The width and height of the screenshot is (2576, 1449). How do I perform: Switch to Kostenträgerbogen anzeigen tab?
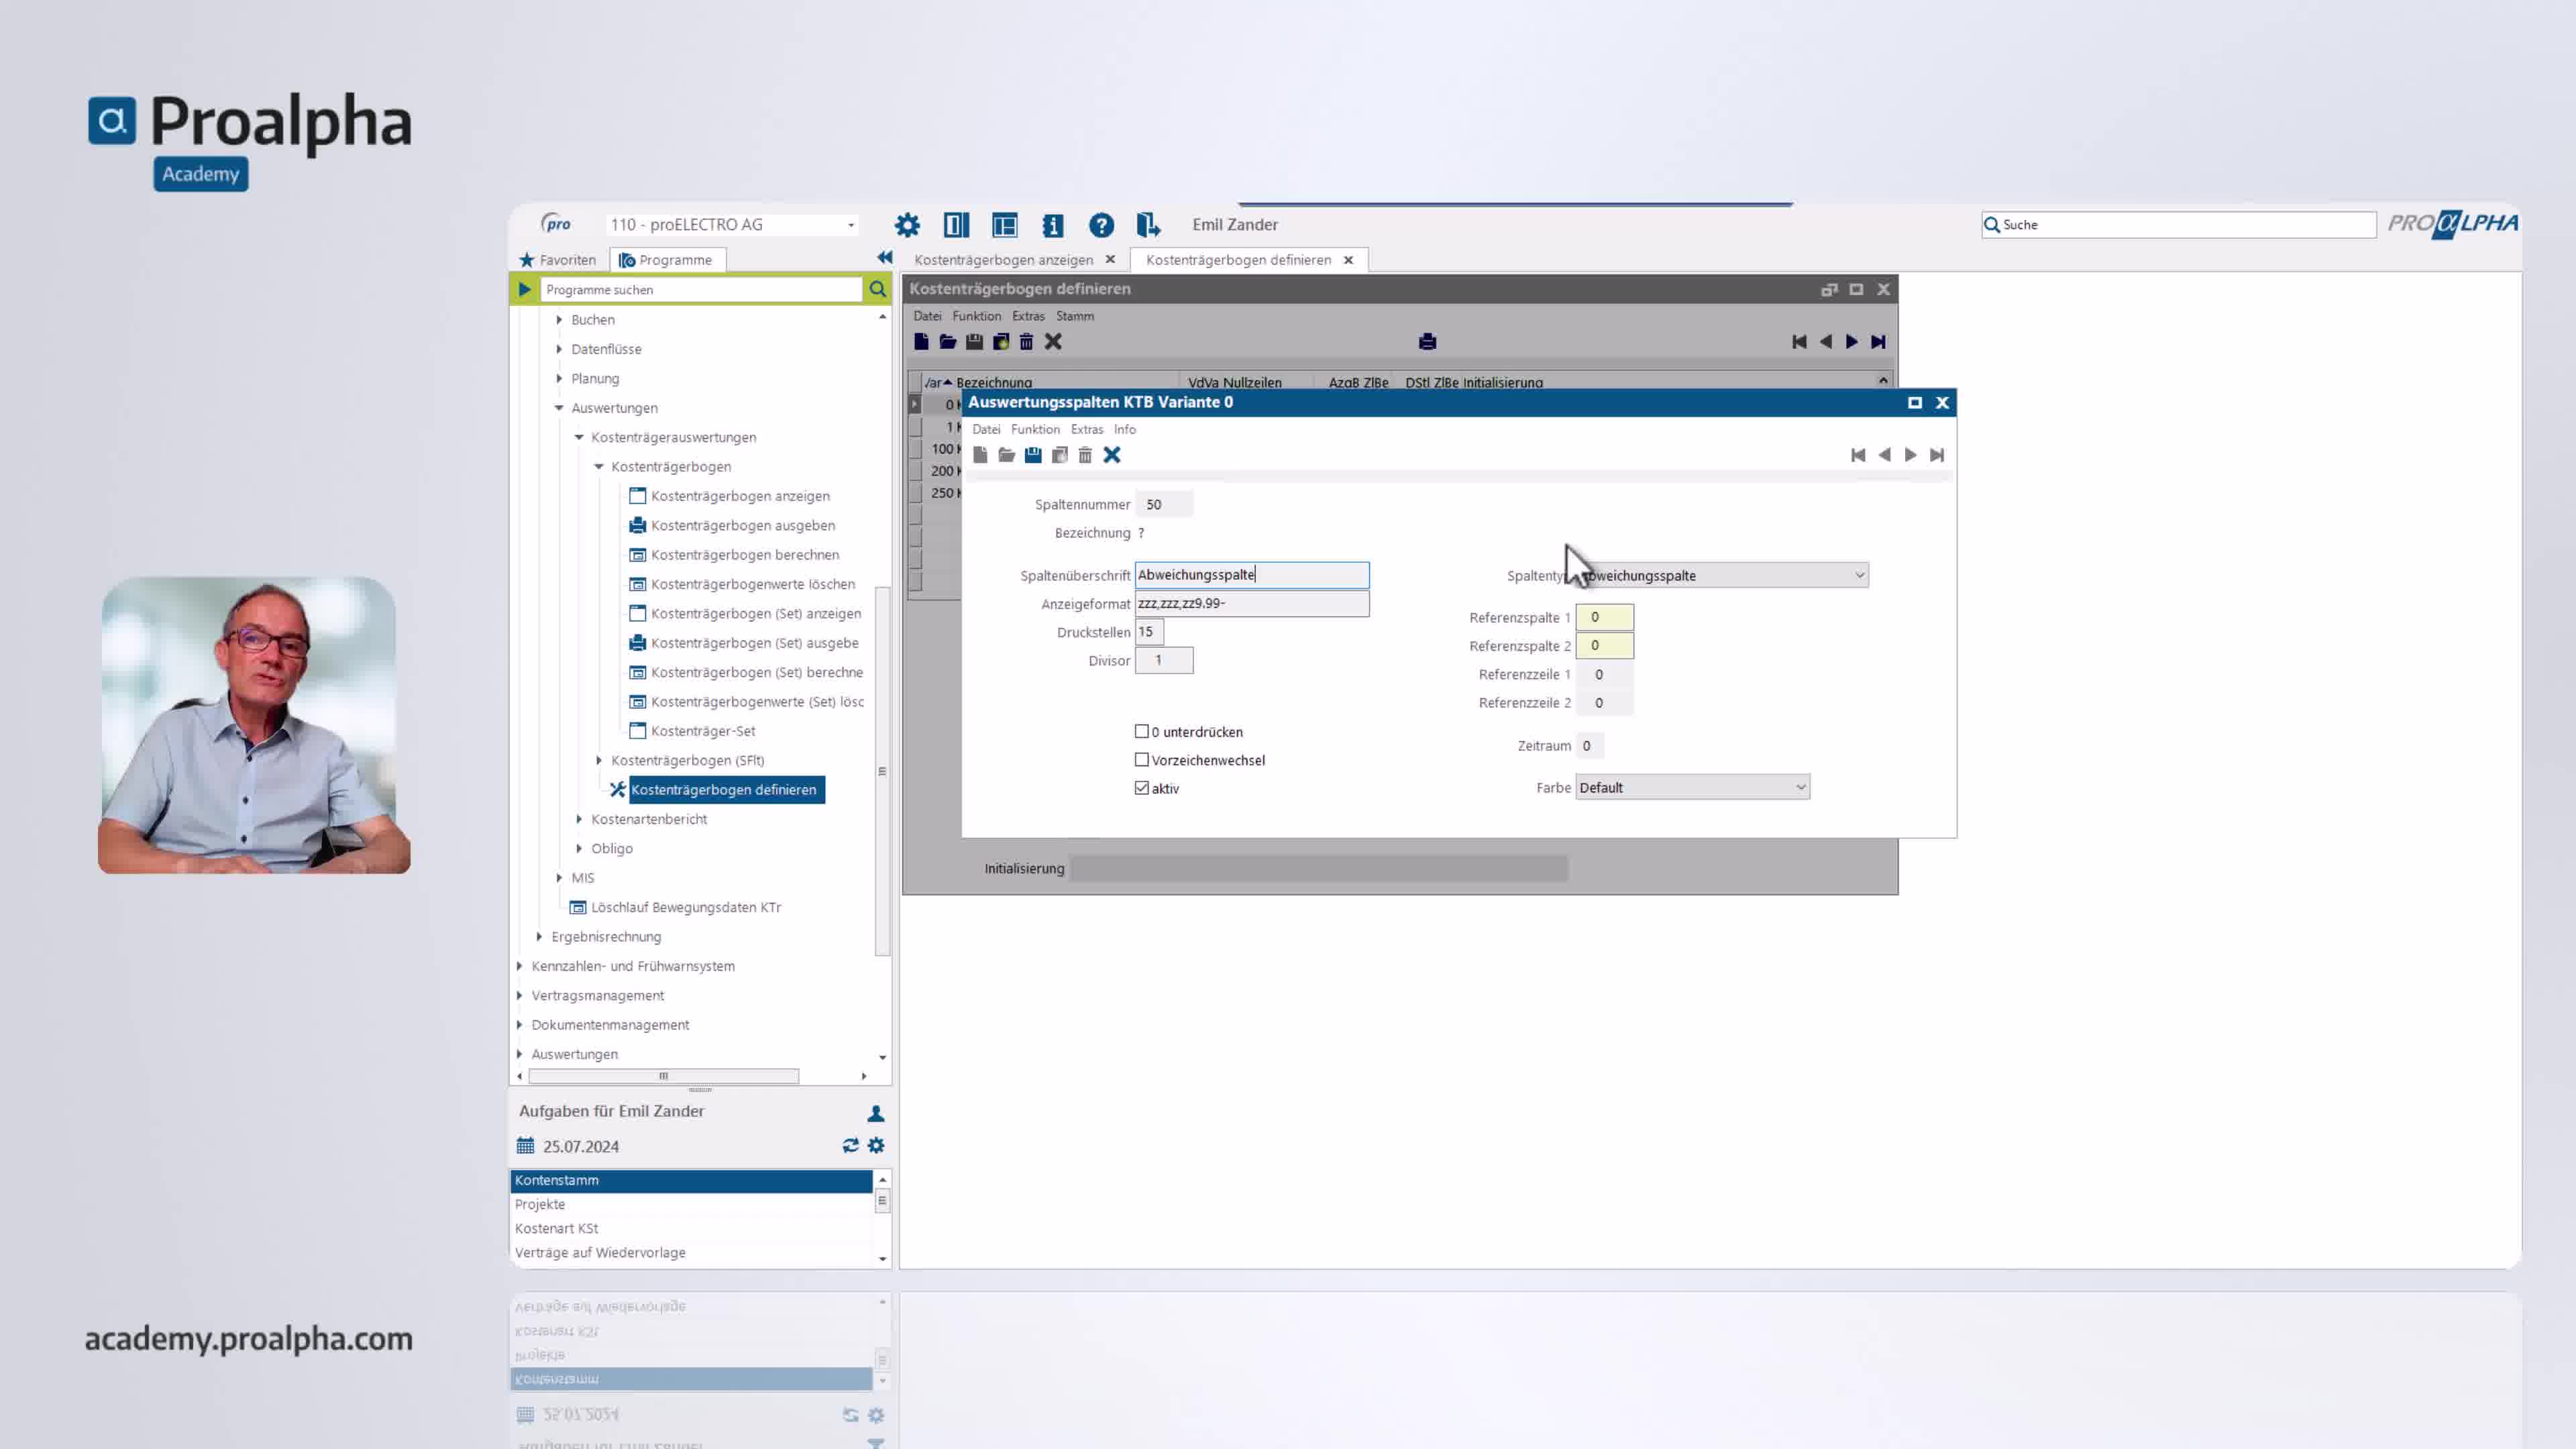click(x=1003, y=260)
